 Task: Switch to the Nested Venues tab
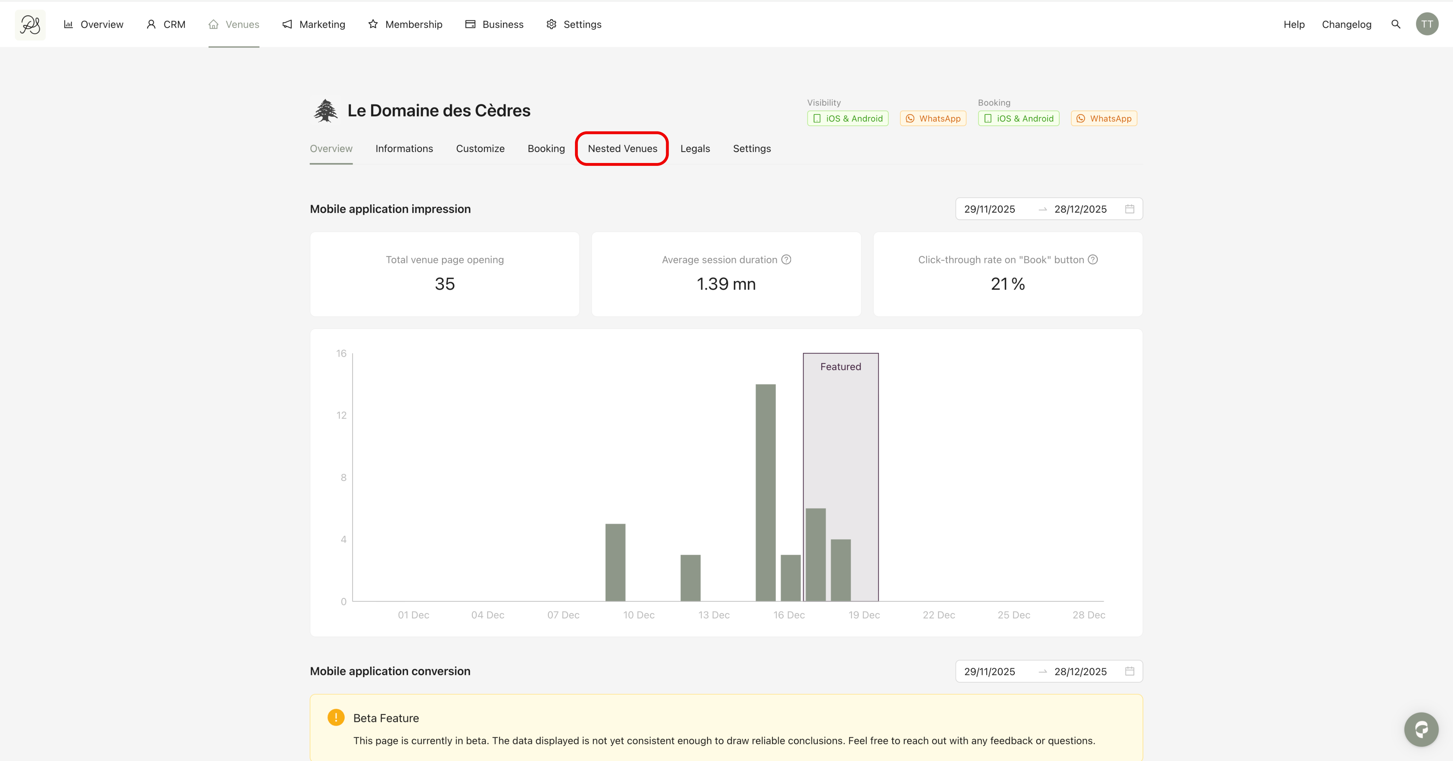pos(622,149)
